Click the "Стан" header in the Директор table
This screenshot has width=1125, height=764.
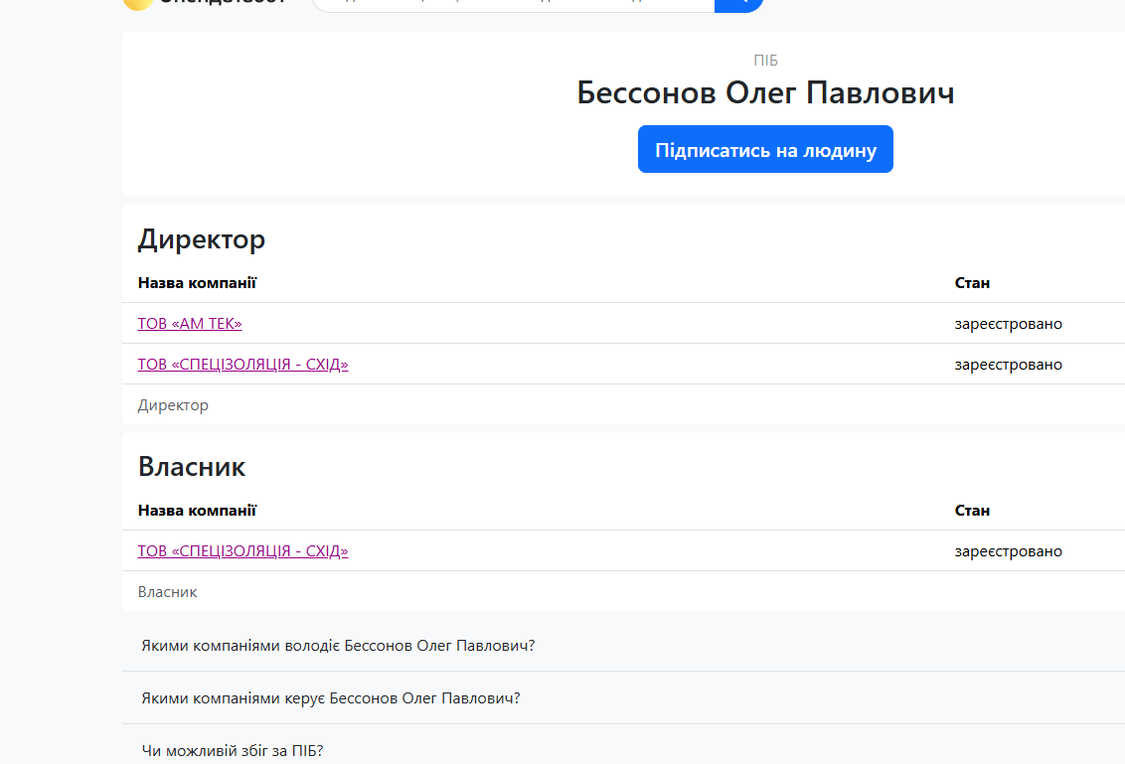(972, 282)
